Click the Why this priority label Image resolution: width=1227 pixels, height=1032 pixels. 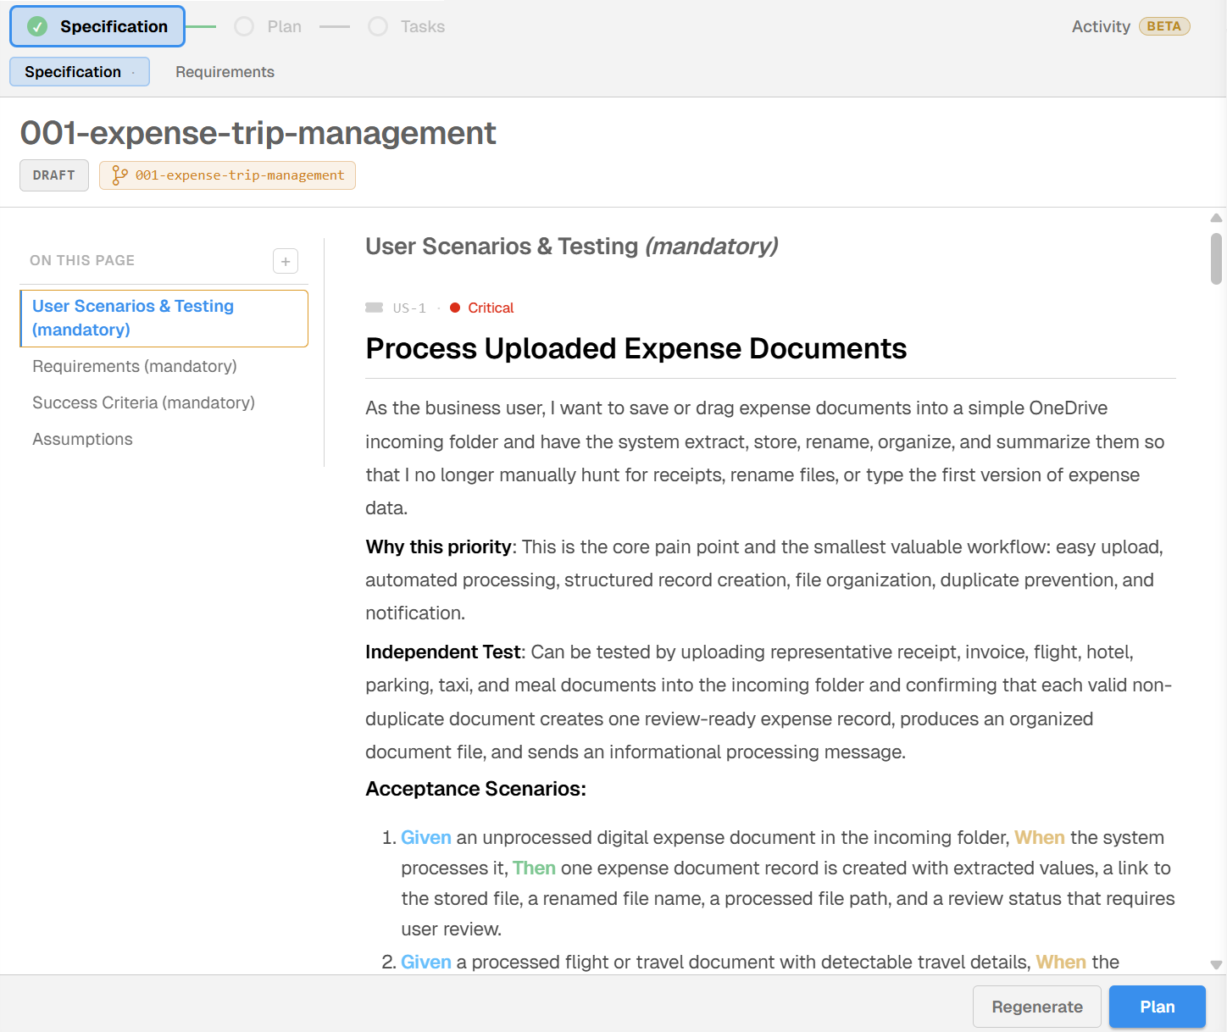pos(438,547)
